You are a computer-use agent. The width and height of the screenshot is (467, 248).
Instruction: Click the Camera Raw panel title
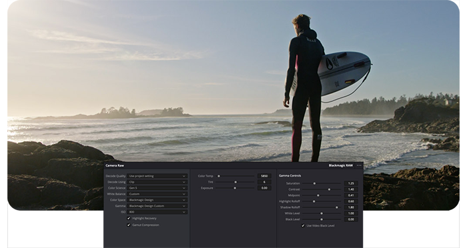coord(115,165)
